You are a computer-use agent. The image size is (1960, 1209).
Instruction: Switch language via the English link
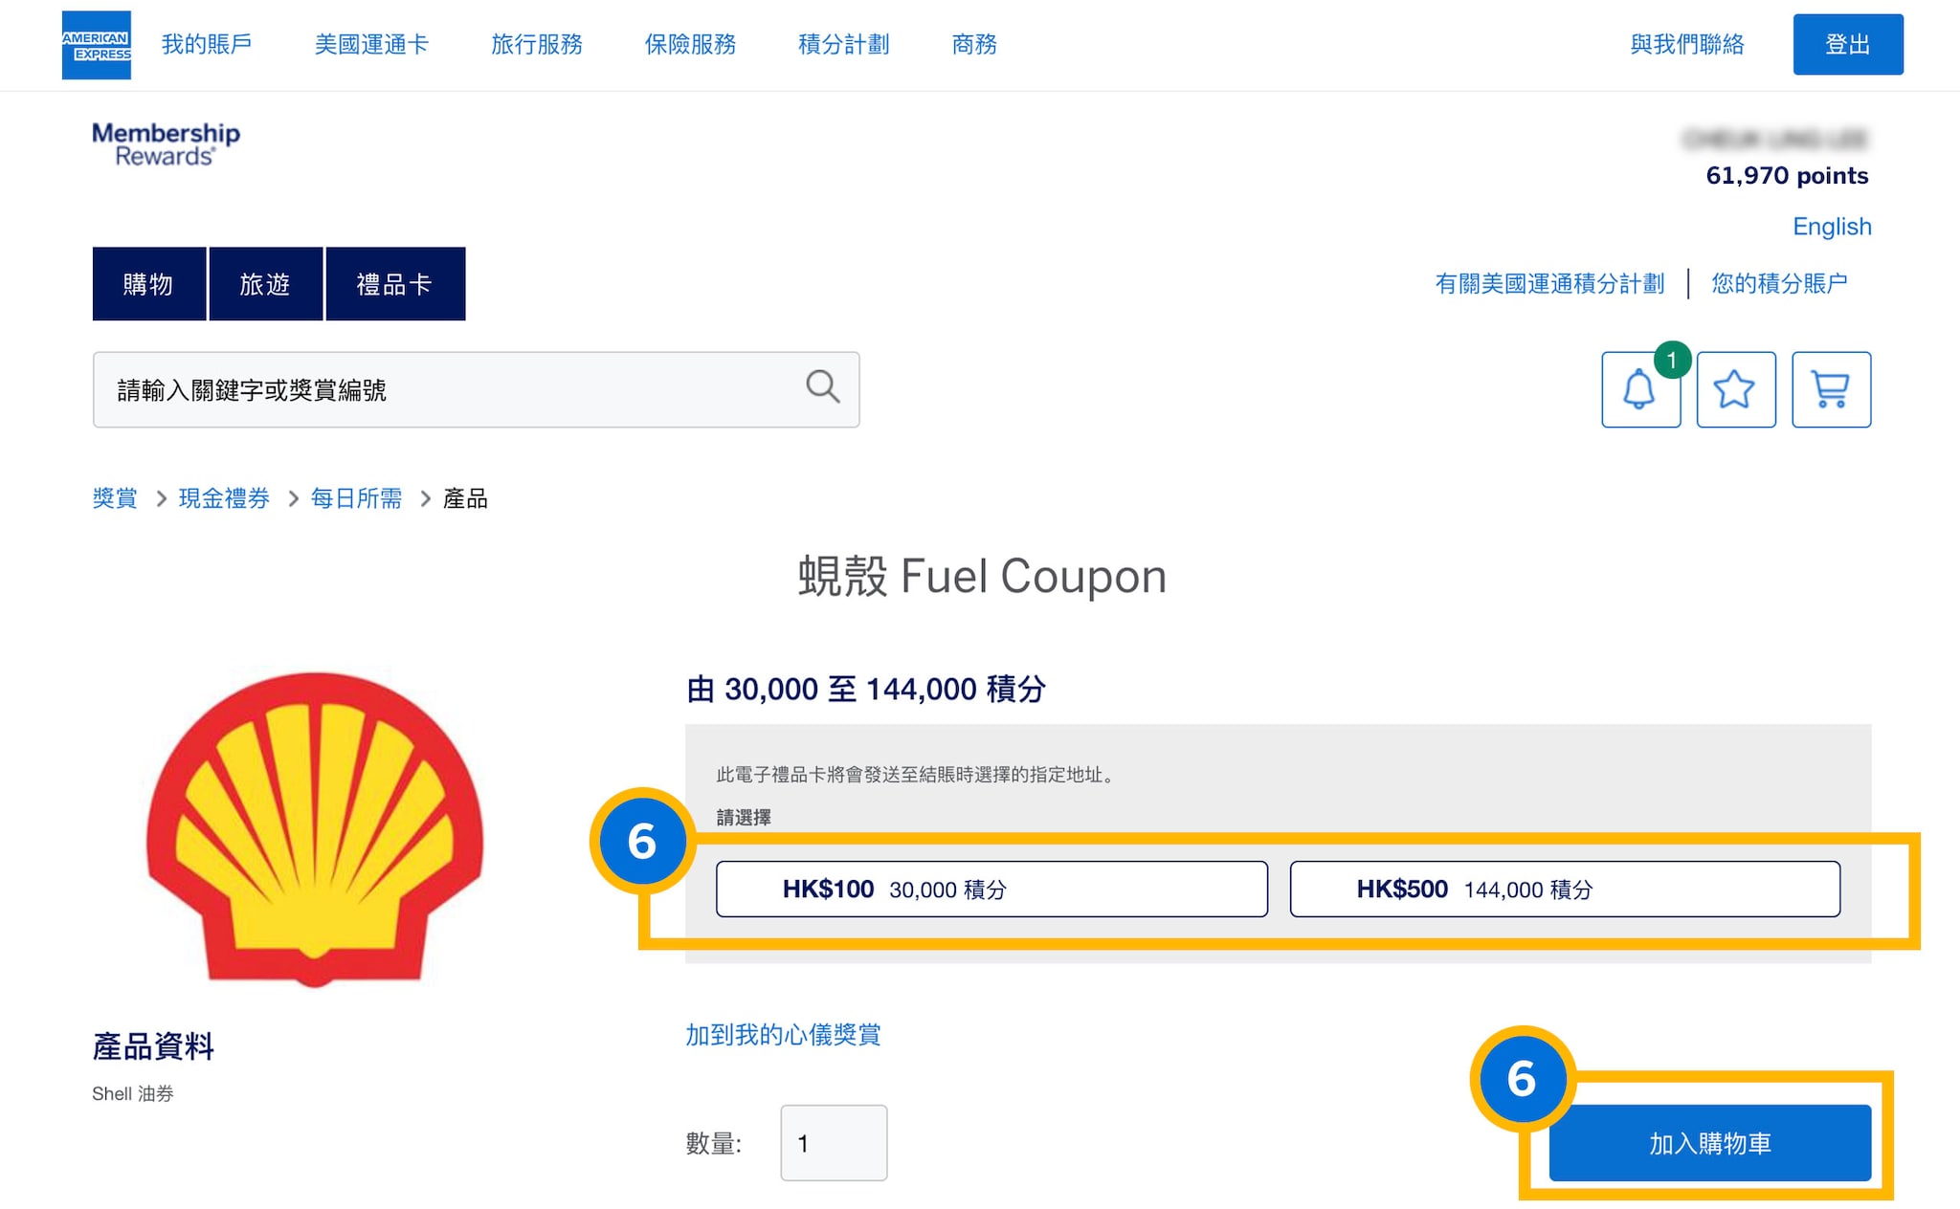tap(1832, 227)
